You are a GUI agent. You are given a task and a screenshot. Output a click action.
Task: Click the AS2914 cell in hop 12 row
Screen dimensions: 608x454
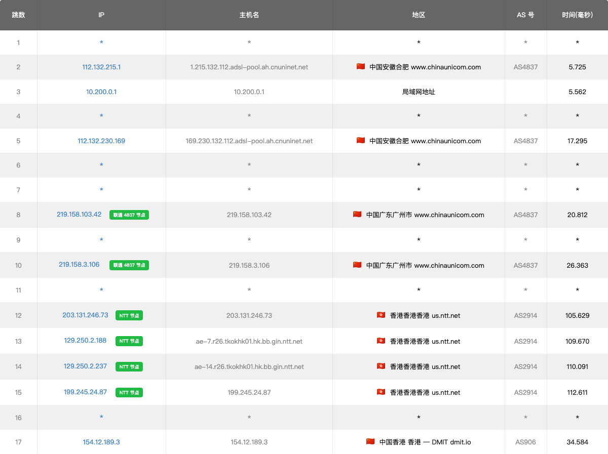click(x=525, y=315)
